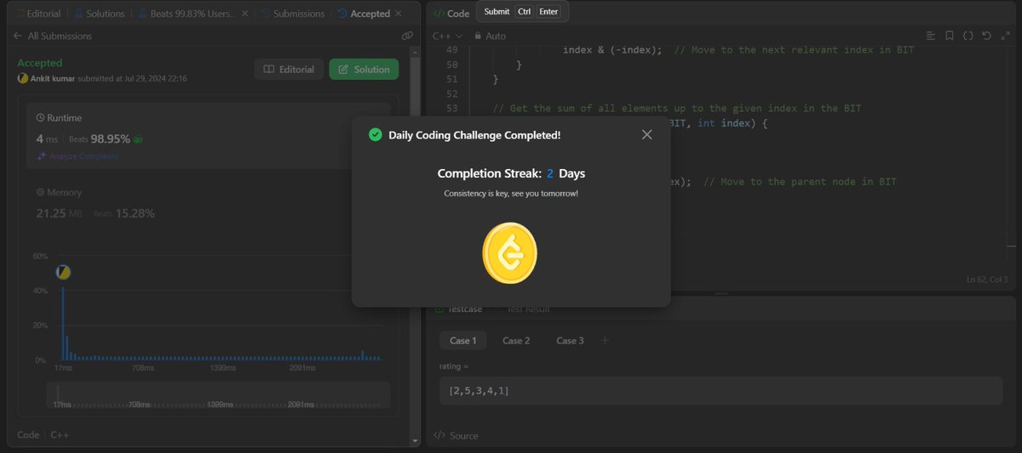
Task: Click the Ln 62, Col 3 status text
Action: click(987, 279)
